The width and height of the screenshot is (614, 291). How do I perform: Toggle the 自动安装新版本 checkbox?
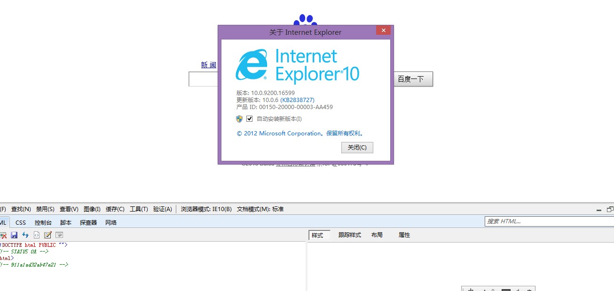(250, 119)
